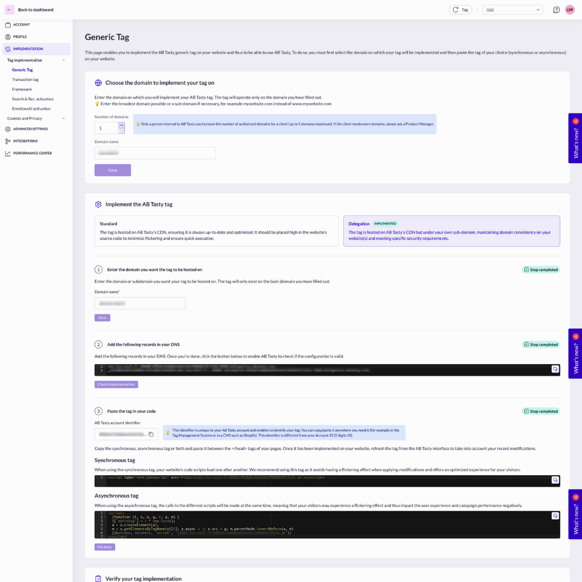Copy the DNS records
The width and height of the screenshot is (582, 582).
[555, 369]
